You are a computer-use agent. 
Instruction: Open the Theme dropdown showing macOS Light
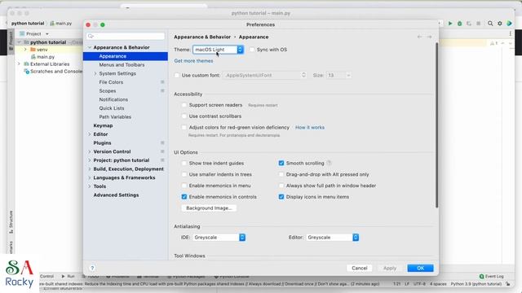[218, 50]
